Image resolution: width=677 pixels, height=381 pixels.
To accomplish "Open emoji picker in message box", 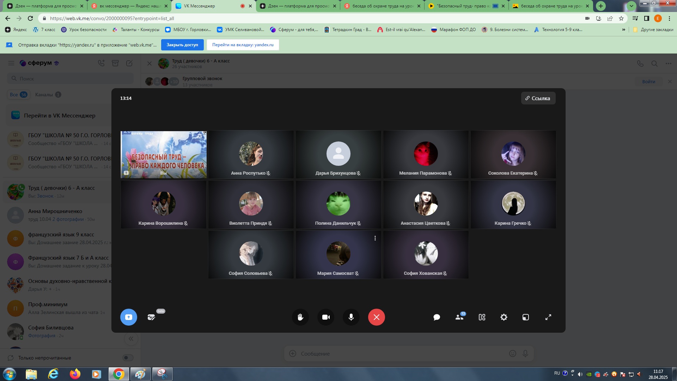I will point(513,353).
